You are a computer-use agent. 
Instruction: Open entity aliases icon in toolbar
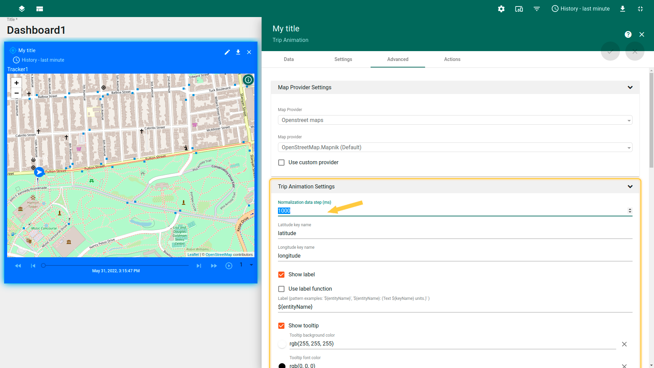pyautogui.click(x=519, y=9)
